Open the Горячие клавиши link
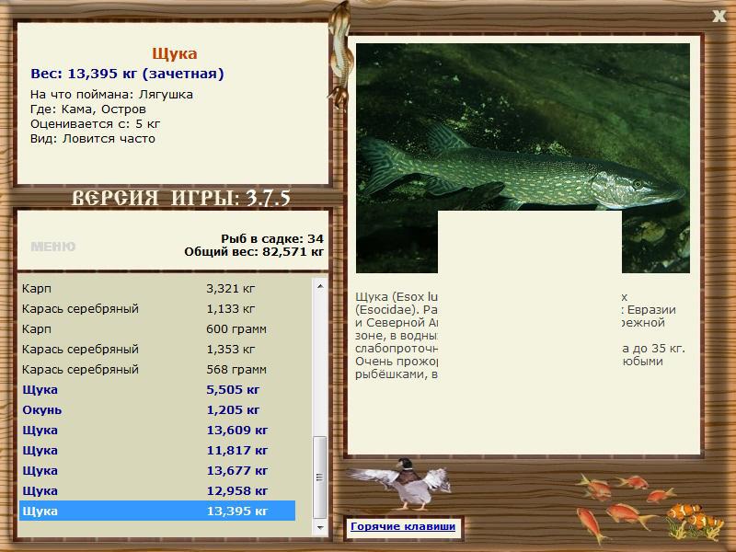736x552 pixels. point(403,526)
